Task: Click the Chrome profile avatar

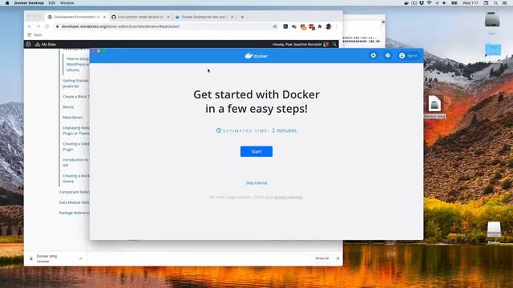Action: 329,26
